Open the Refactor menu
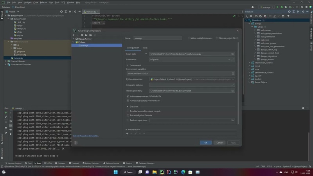 pos(43,2)
